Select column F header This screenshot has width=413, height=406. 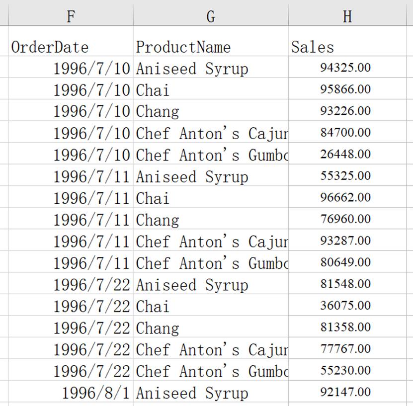pyautogui.click(x=71, y=16)
